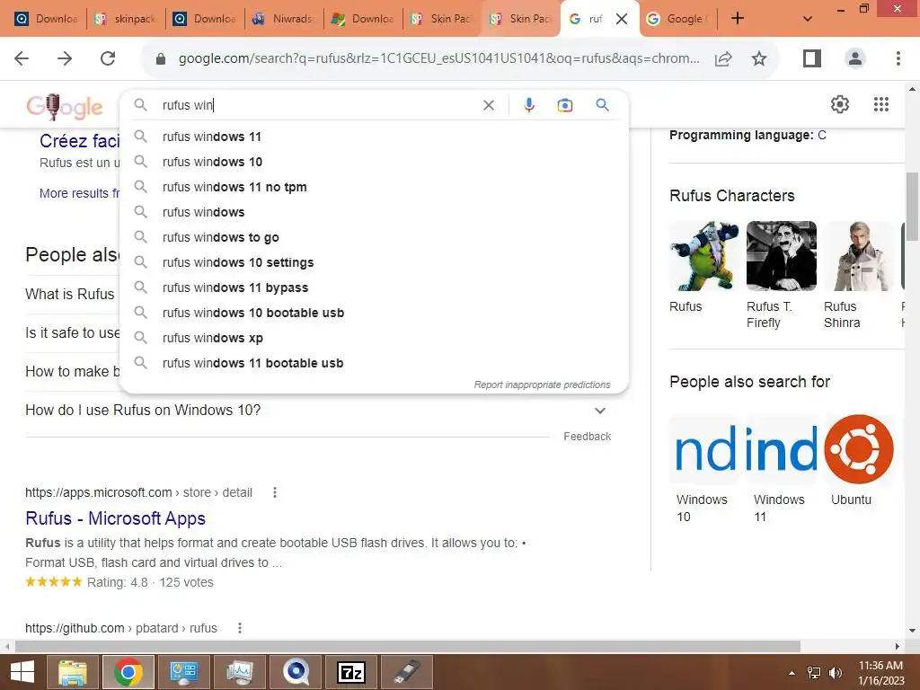The height and width of the screenshot is (690, 920).
Task: Go forward to the next page
Action: pos(65,58)
